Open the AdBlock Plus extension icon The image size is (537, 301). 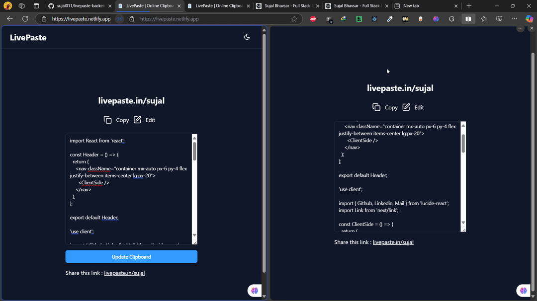pos(313,19)
